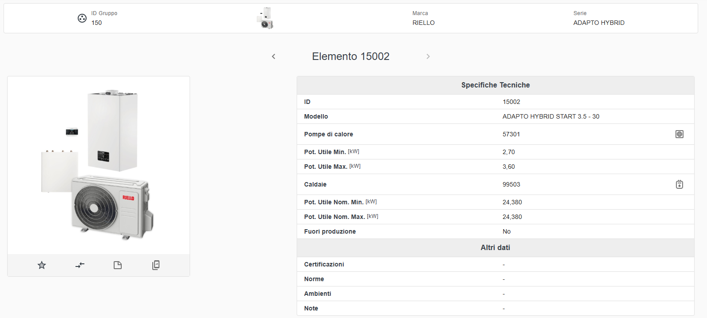Select the Modello row value ADAPTO HYBRID START

point(551,116)
